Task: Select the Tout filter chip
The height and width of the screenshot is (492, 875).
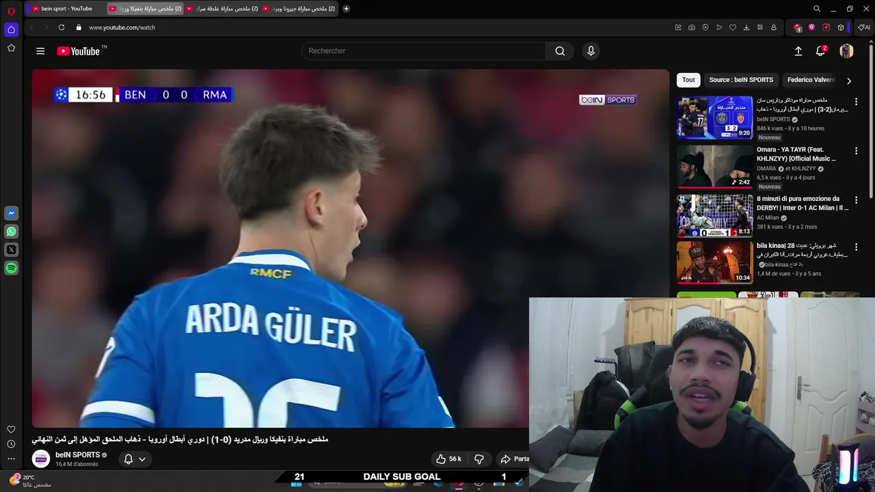Action: [688, 80]
